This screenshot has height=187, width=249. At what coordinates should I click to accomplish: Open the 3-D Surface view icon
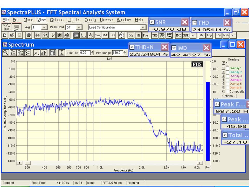coord(67,35)
